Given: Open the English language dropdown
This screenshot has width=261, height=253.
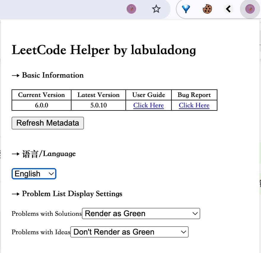Looking at the screenshot, I should [34, 174].
